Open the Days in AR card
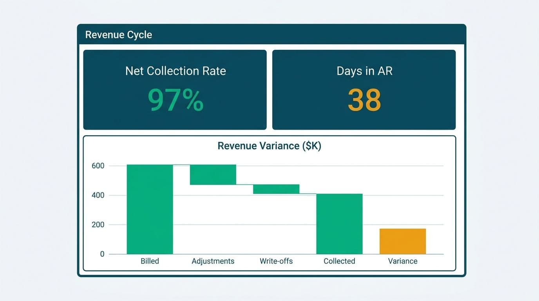Image resolution: width=539 pixels, height=301 pixels. point(364,90)
